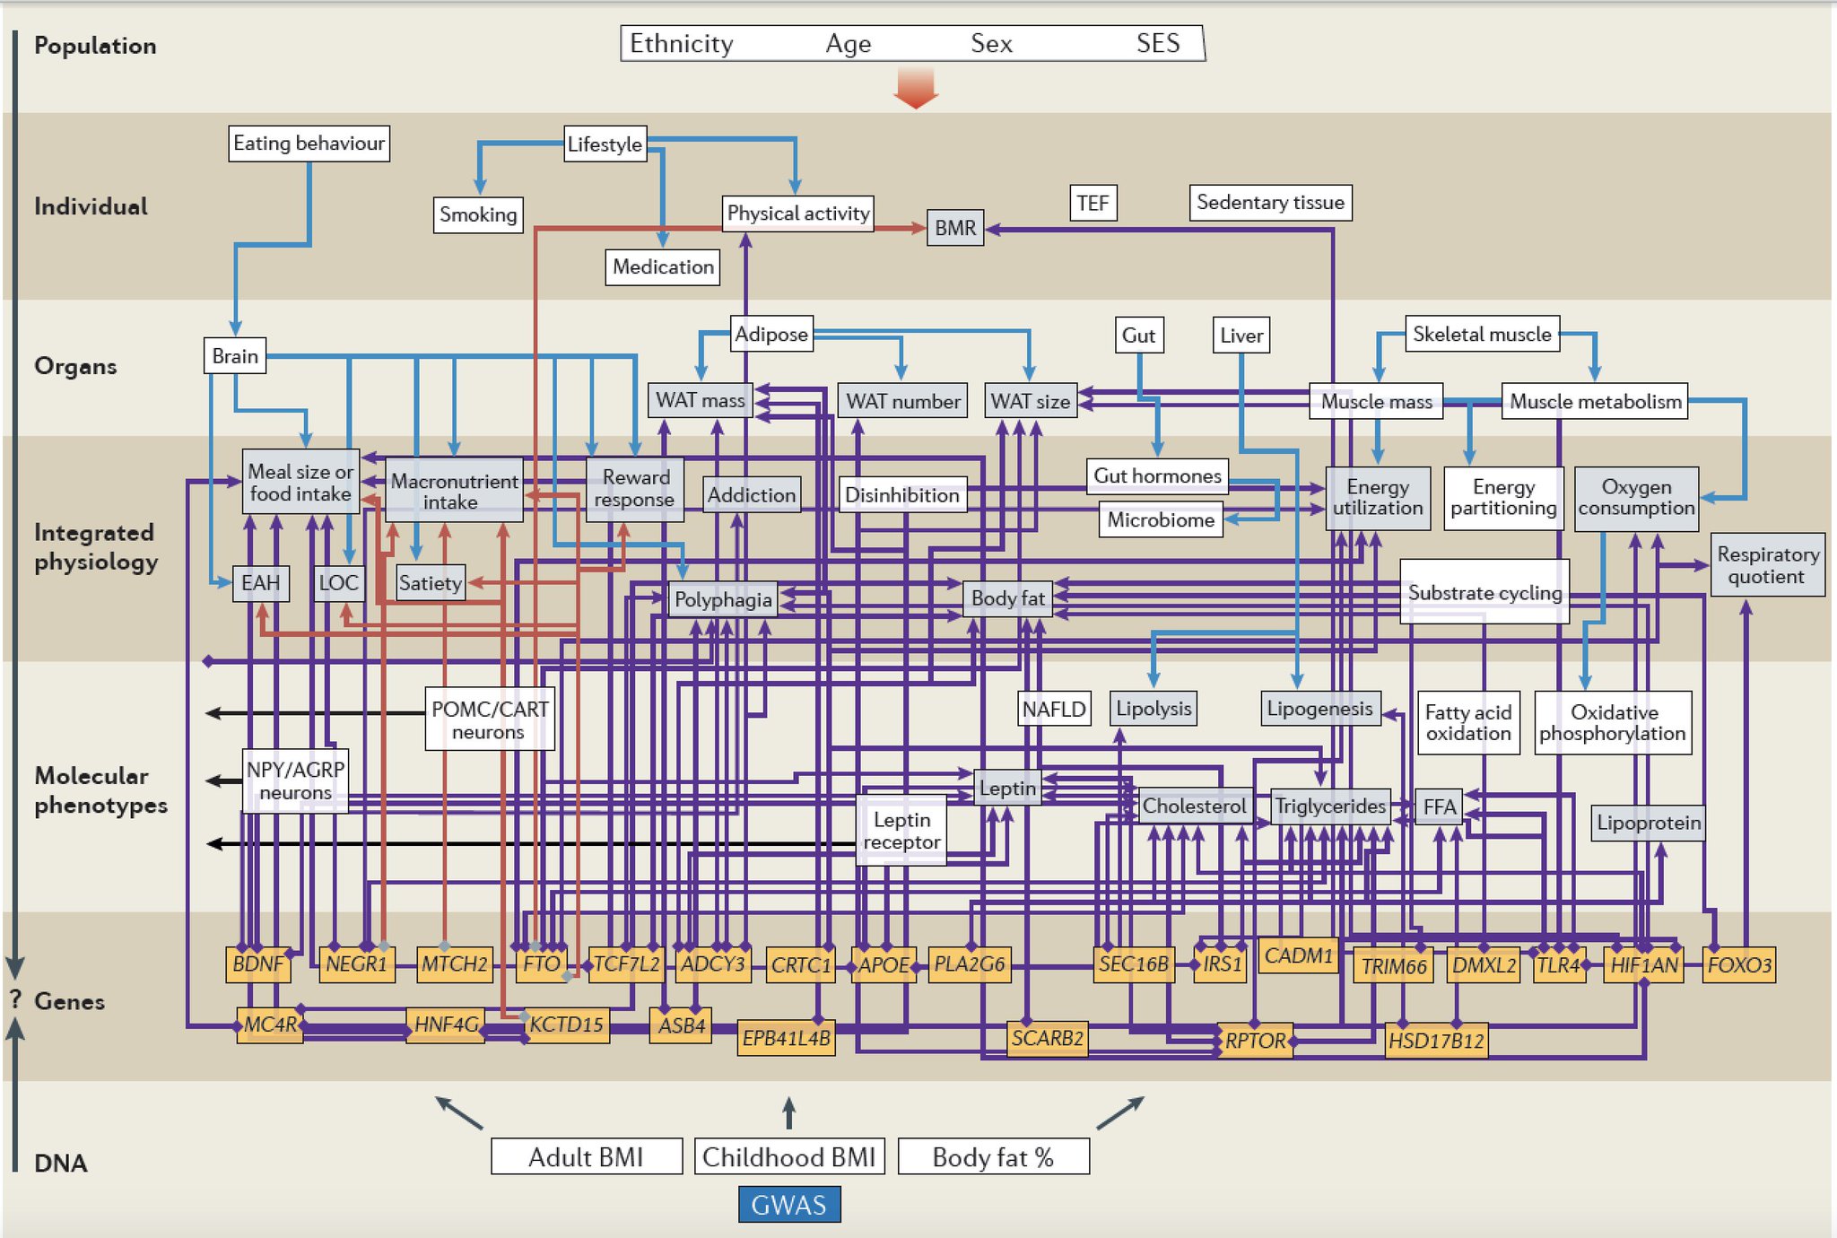This screenshot has height=1238, width=1837.
Task: Select the Leptin receptor node
Action: tap(901, 831)
